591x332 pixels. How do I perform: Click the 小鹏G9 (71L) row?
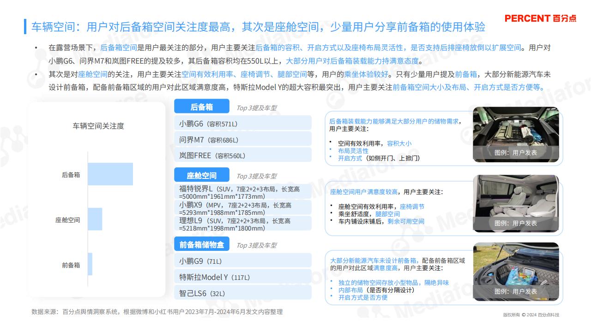click(243, 261)
